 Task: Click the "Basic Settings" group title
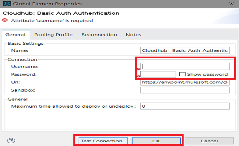[26, 43]
